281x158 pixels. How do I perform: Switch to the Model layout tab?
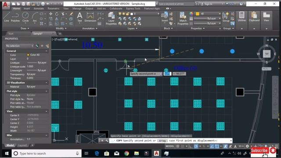(10, 145)
